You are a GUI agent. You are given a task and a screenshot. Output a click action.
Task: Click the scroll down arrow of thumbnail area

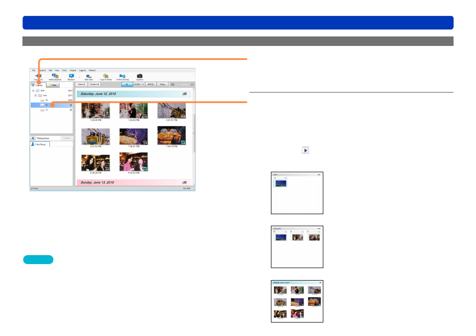[x=194, y=184]
